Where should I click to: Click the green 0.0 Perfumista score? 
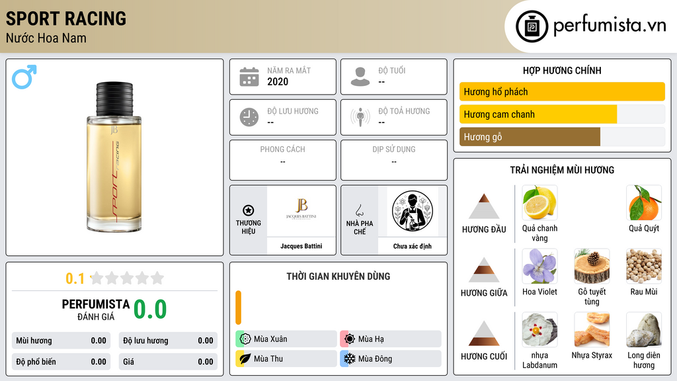point(150,309)
